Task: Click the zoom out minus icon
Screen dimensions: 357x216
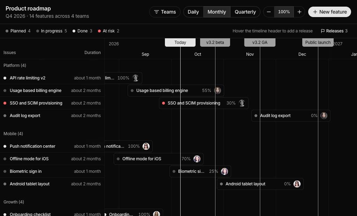Action: (x=269, y=12)
